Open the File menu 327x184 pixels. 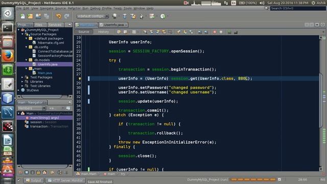coord(19,8)
